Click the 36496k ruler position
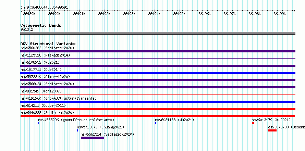The height and width of the screenshot is (151, 305). (x=205, y=14)
